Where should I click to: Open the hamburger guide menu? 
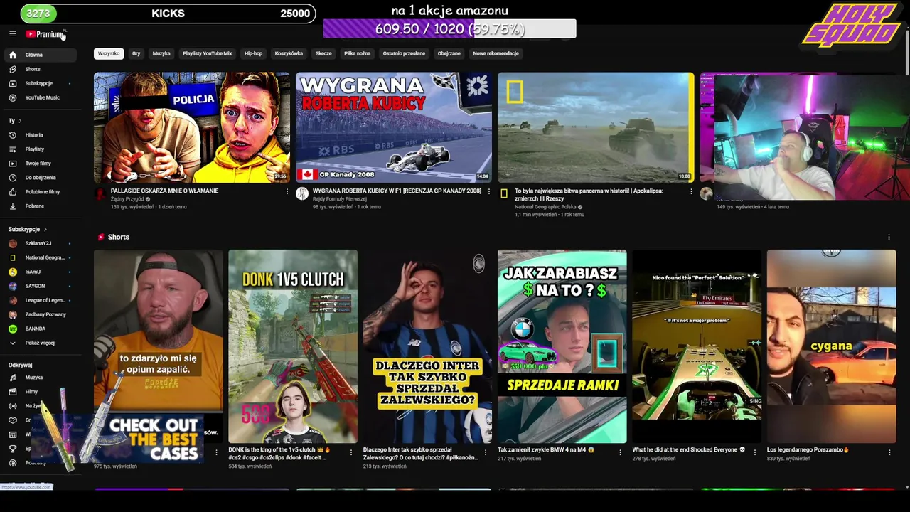[x=12, y=34]
